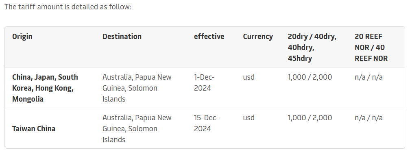Click 1,000 / 2,000 amount in first row
The height and width of the screenshot is (154, 410).
pos(310,77)
